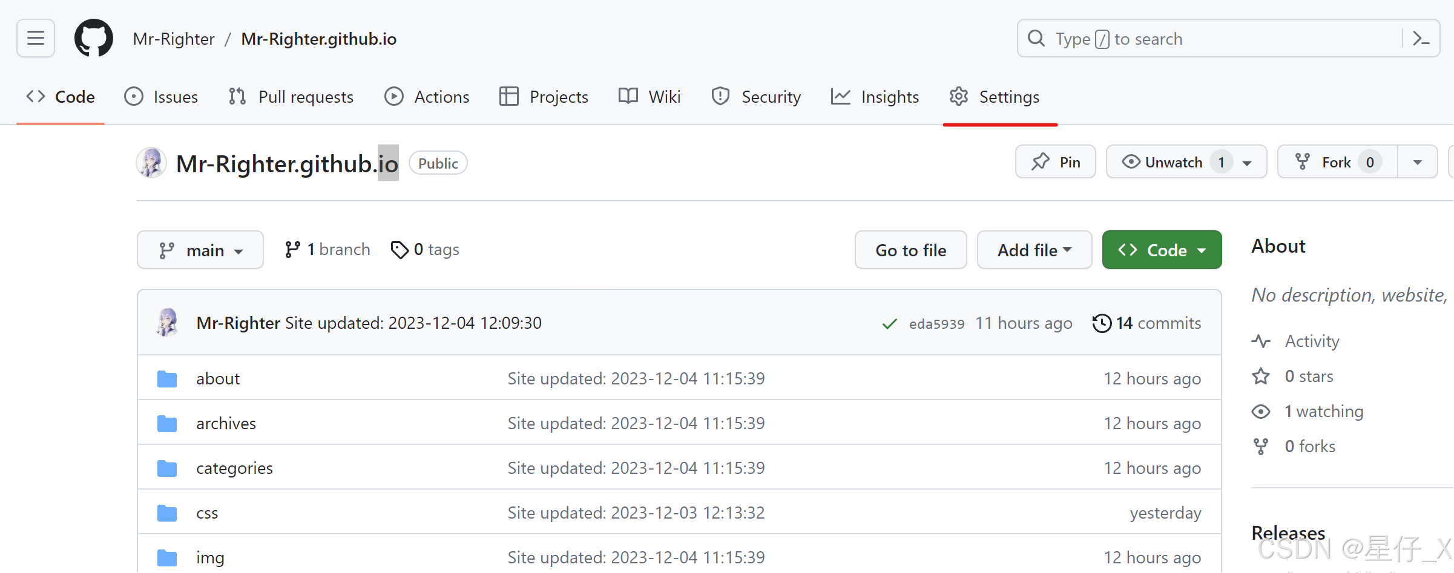This screenshot has height=573, width=1454.
Task: Open the about folder icon
Action: click(167, 379)
